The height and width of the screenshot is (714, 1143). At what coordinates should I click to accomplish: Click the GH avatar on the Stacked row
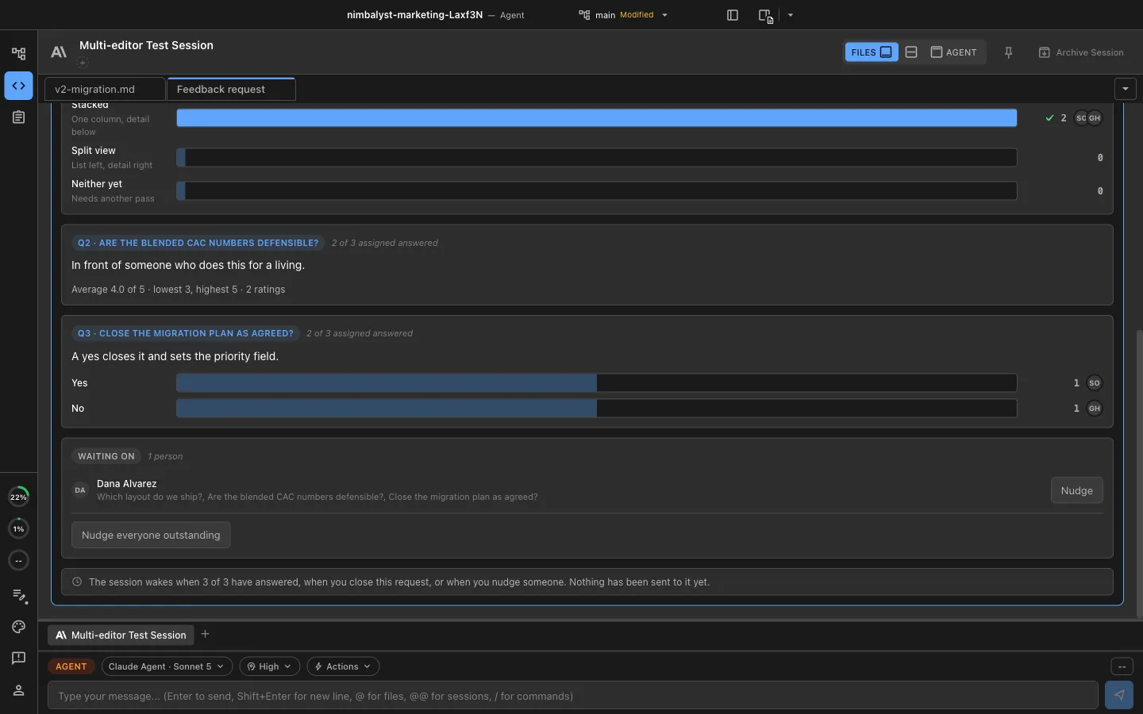1095,118
